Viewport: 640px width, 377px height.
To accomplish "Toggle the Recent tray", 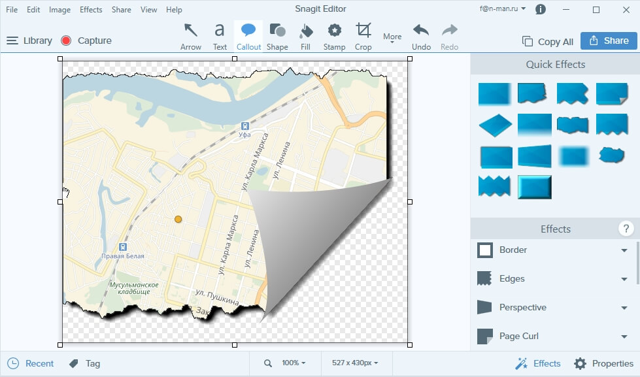I will click(31, 363).
